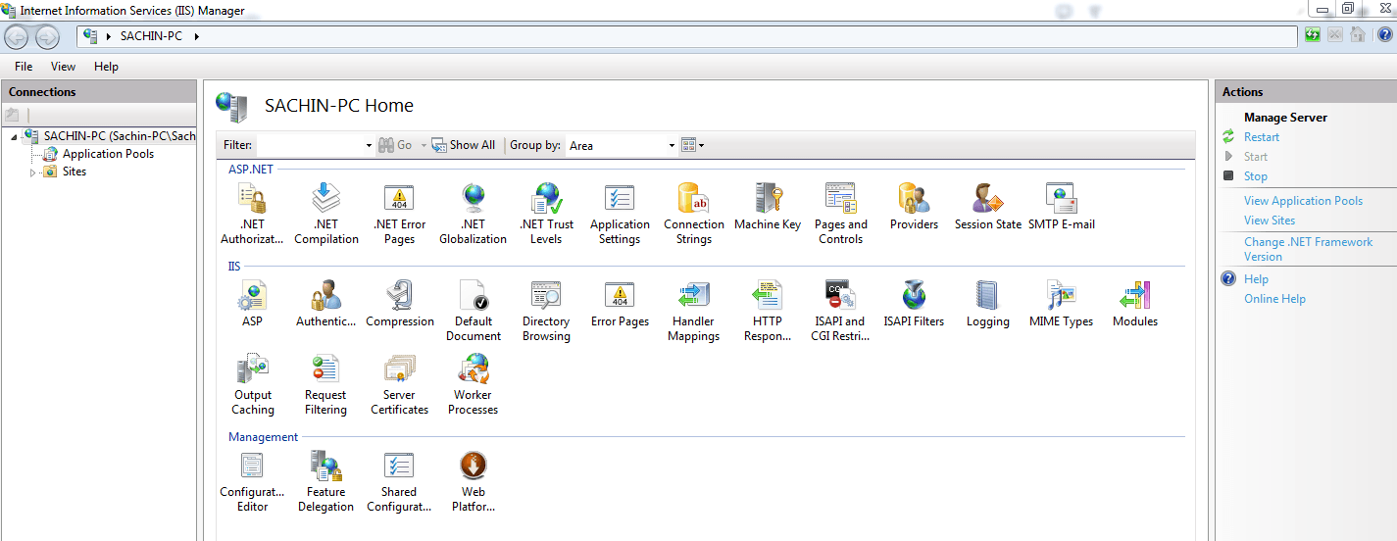
Task: Open the Go button dropdown arrow
Action: coord(424,145)
